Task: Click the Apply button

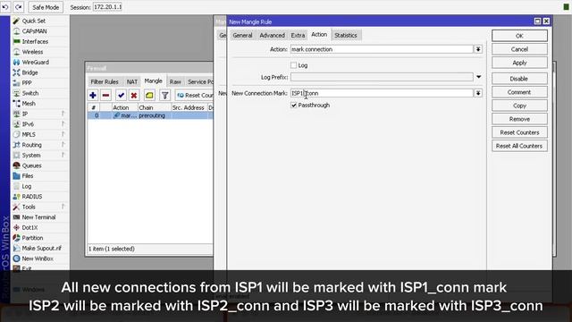Action: coord(519,63)
